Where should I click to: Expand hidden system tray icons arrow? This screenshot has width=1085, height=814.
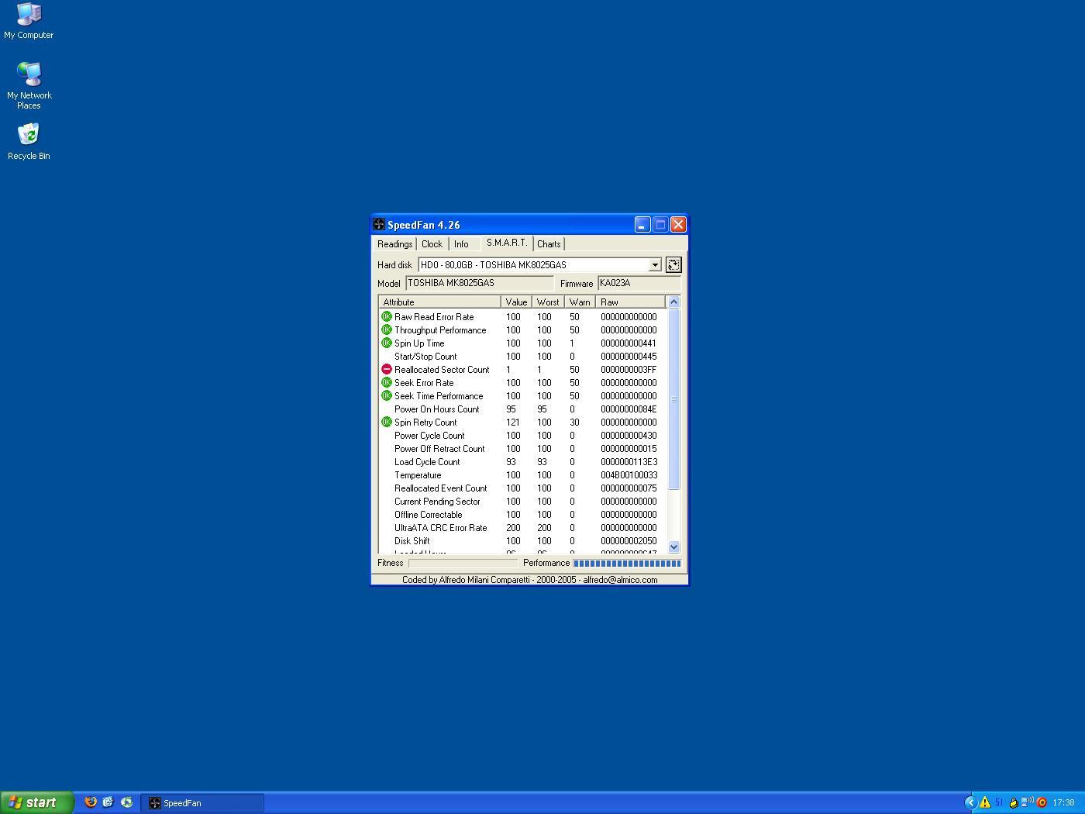click(970, 802)
